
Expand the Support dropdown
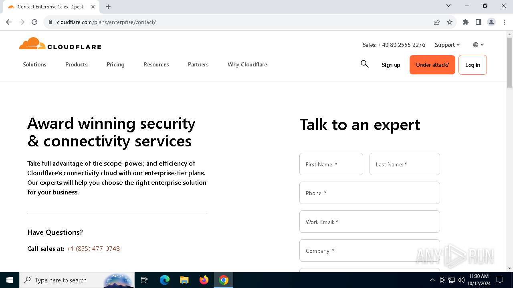tap(447, 45)
